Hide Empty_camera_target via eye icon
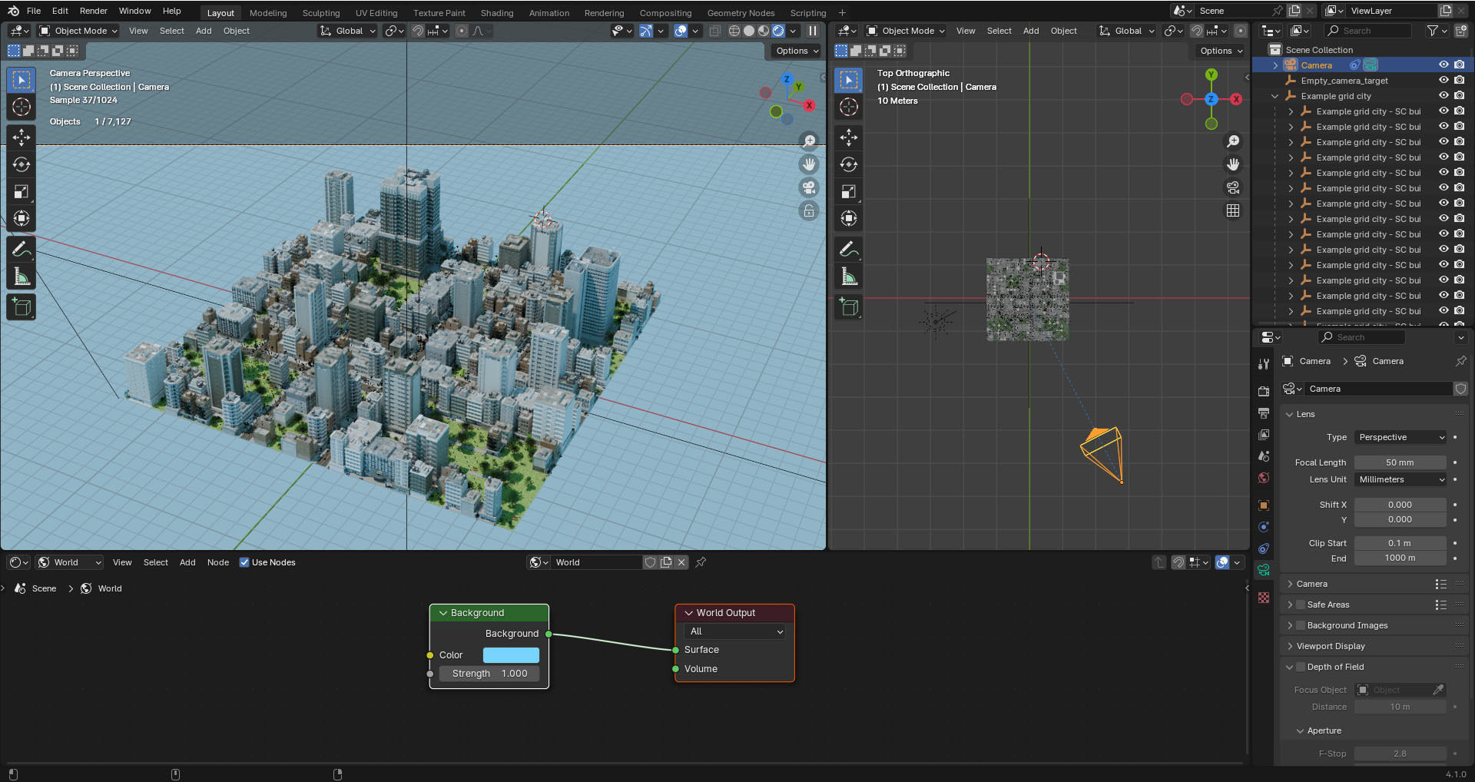Viewport: 1475px width, 782px height. coord(1444,81)
